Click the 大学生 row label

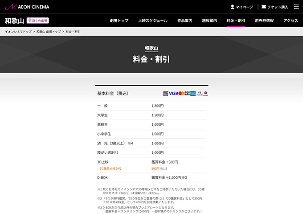[102, 115]
